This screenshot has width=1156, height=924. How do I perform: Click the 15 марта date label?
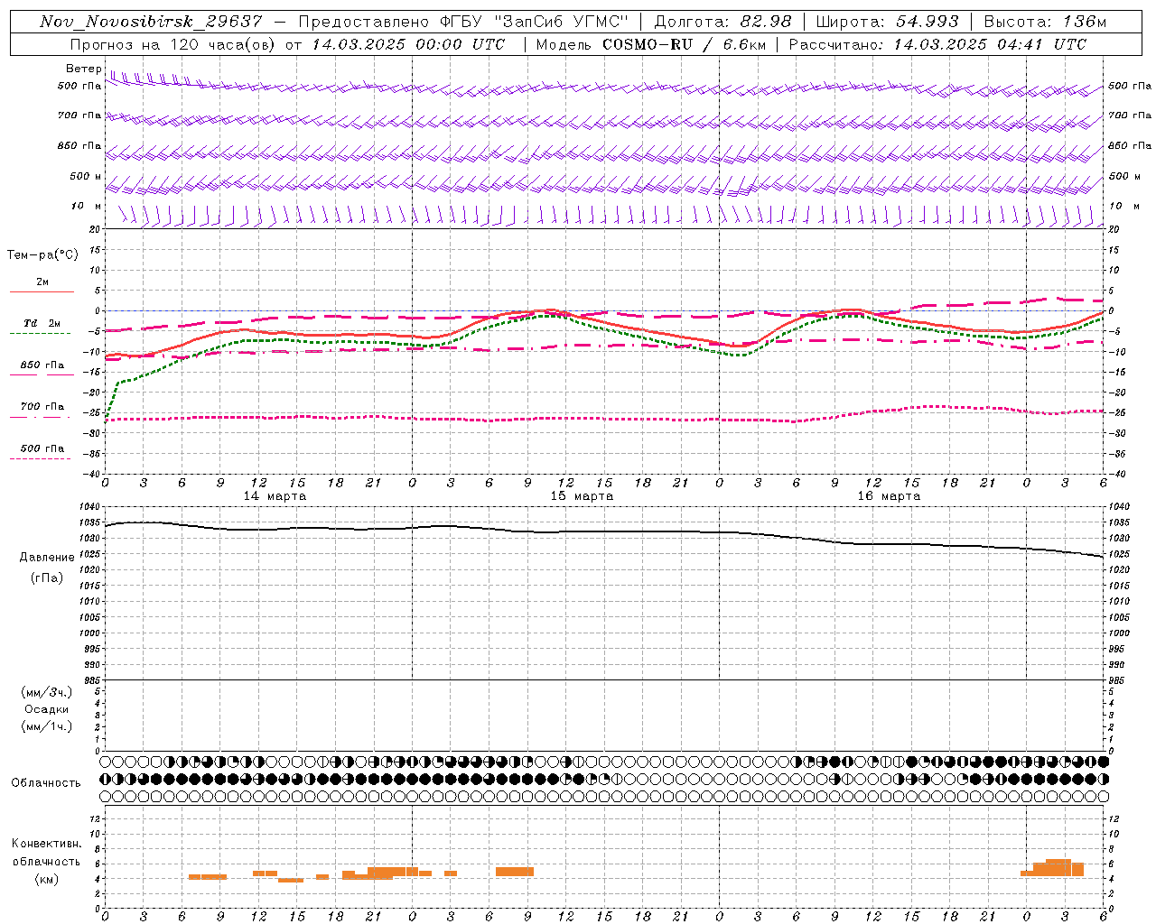[582, 496]
